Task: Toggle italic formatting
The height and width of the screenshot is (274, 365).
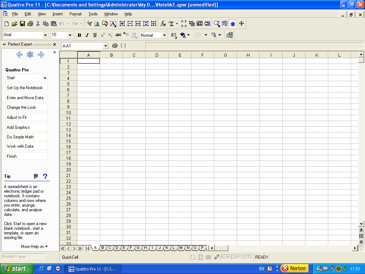Action: pyautogui.click(x=87, y=35)
